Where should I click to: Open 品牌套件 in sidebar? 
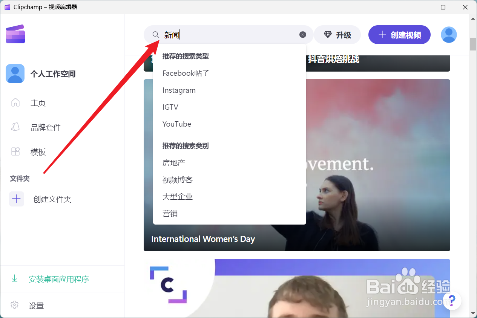tap(46, 127)
